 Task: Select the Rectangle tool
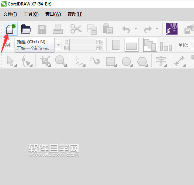tap(111, 62)
